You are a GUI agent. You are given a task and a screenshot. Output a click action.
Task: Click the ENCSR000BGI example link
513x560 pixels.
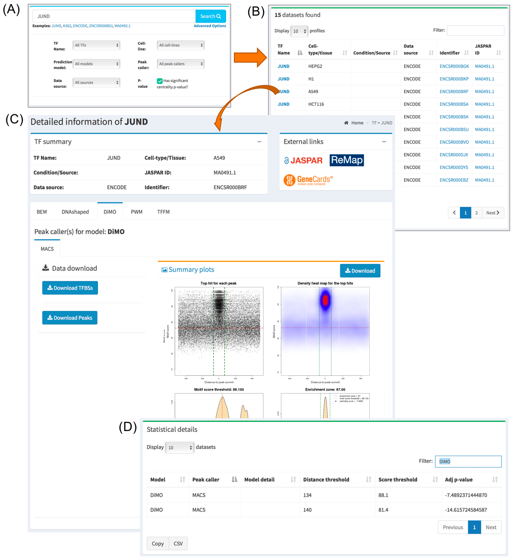pyautogui.click(x=100, y=26)
